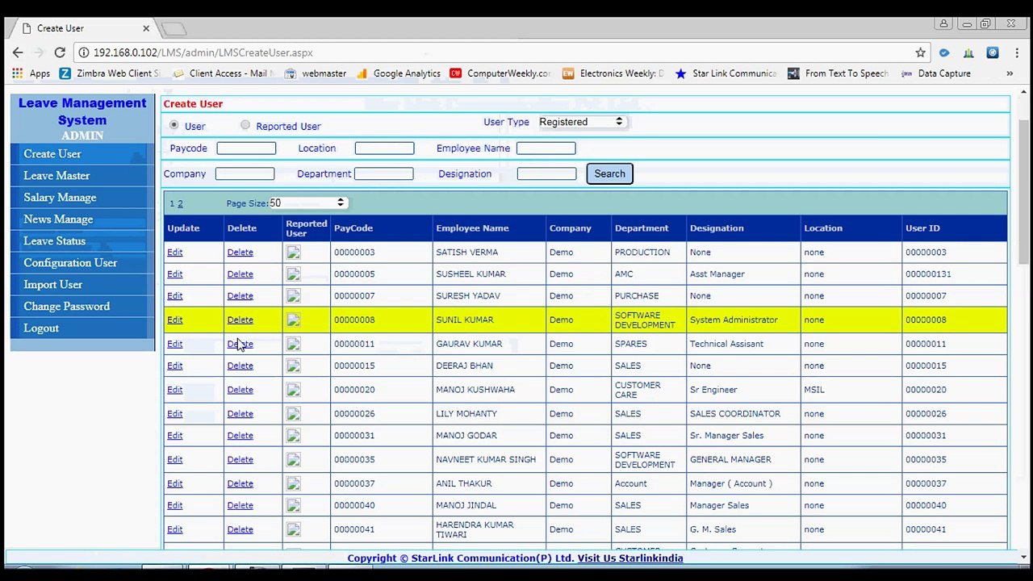
Task: Select the User radio button
Action: coord(174,125)
